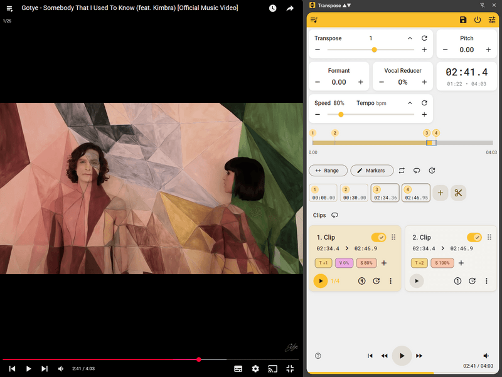Select marker chip 02:46.95
Image resolution: width=502 pixels, height=377 pixels.
416,193
